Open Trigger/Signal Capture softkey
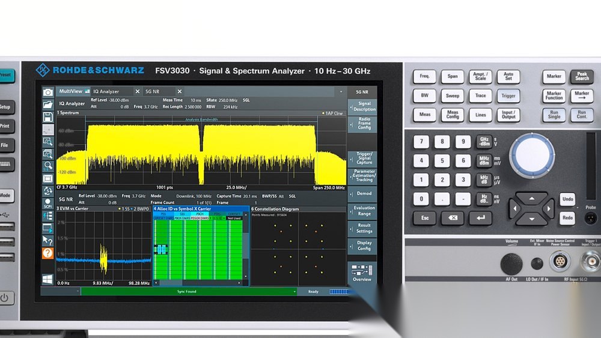The width and height of the screenshot is (601, 338). tap(362, 158)
